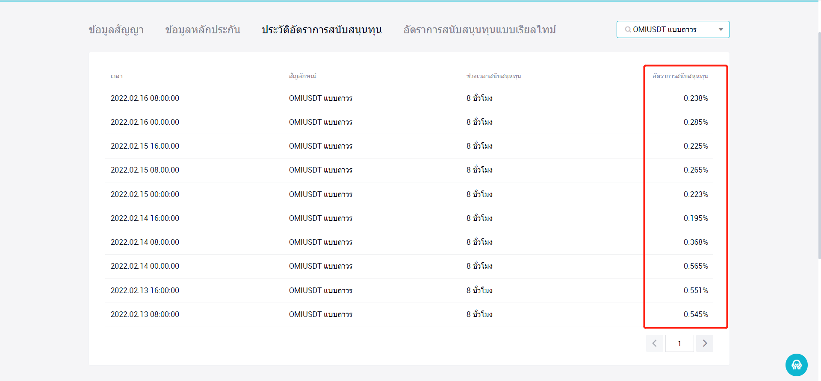This screenshot has height=381, width=821.
Task: Select timestamp 2022.02.14 00:00:00
Action: coord(145,266)
